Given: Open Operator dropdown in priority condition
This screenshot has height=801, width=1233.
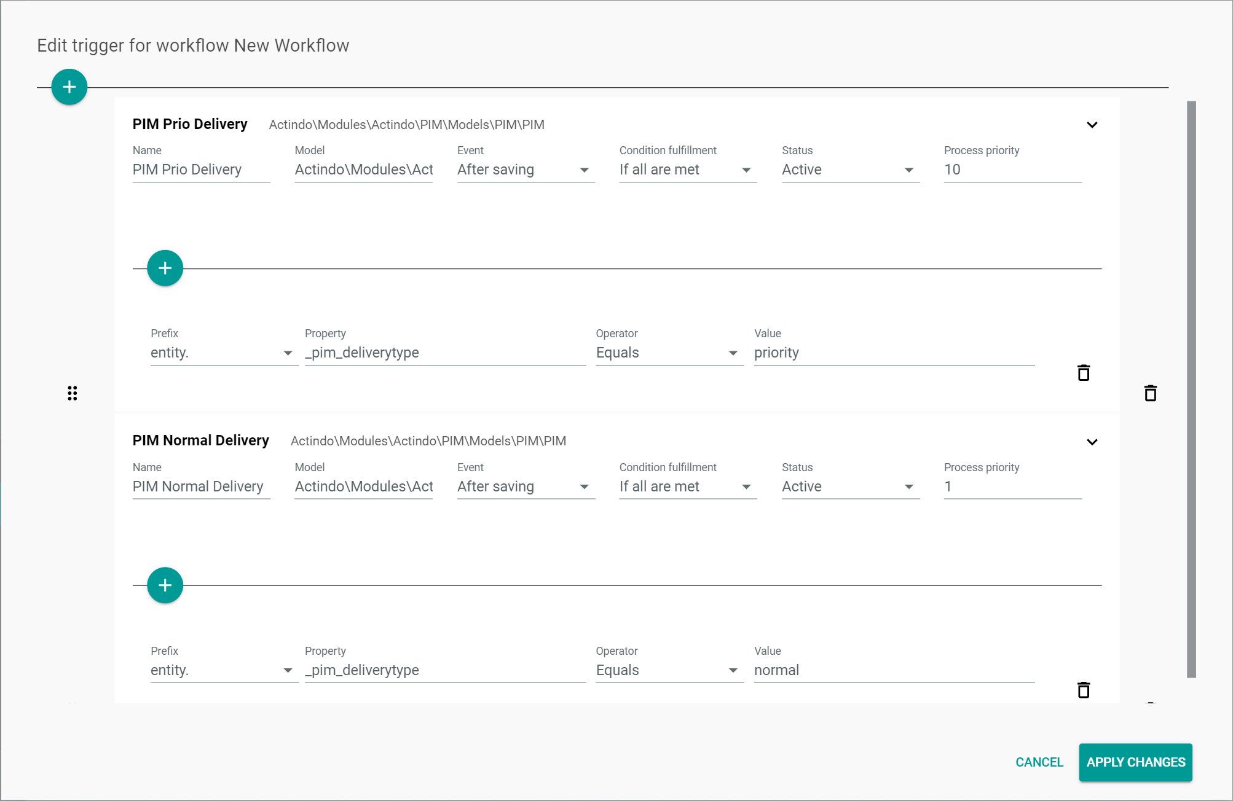Looking at the screenshot, I should (670, 353).
